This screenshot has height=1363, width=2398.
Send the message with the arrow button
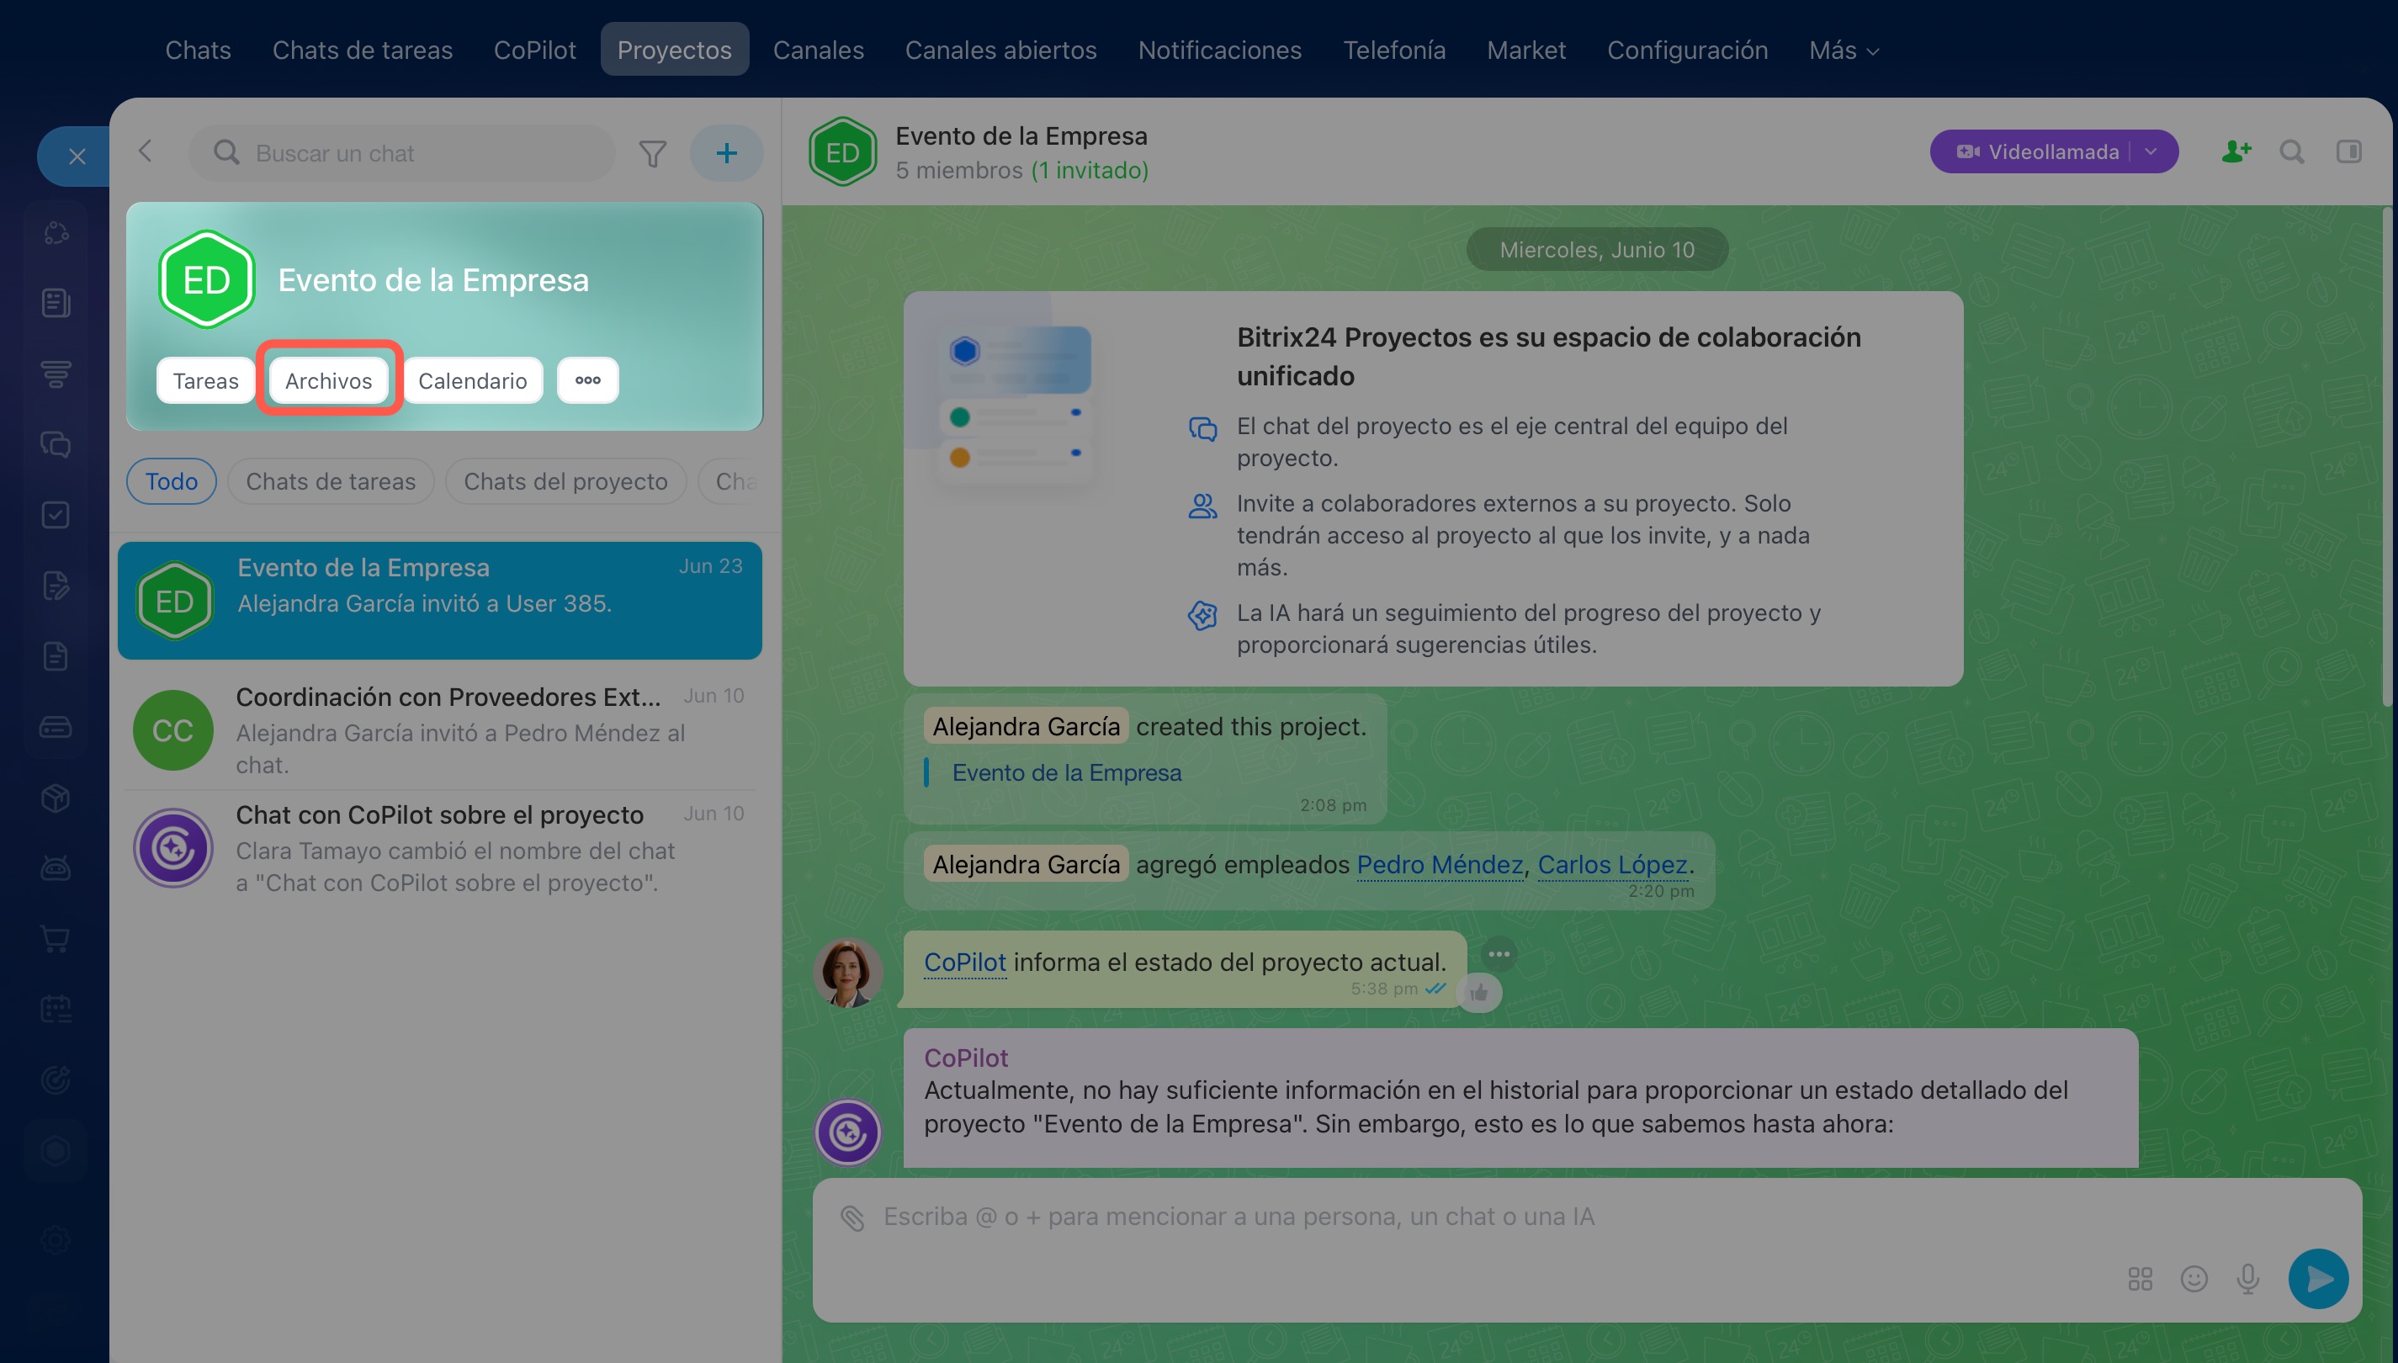coord(2318,1279)
